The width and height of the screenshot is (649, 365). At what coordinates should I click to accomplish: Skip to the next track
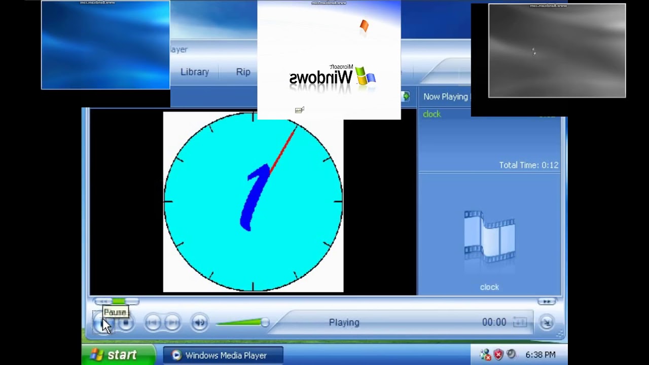(x=172, y=322)
